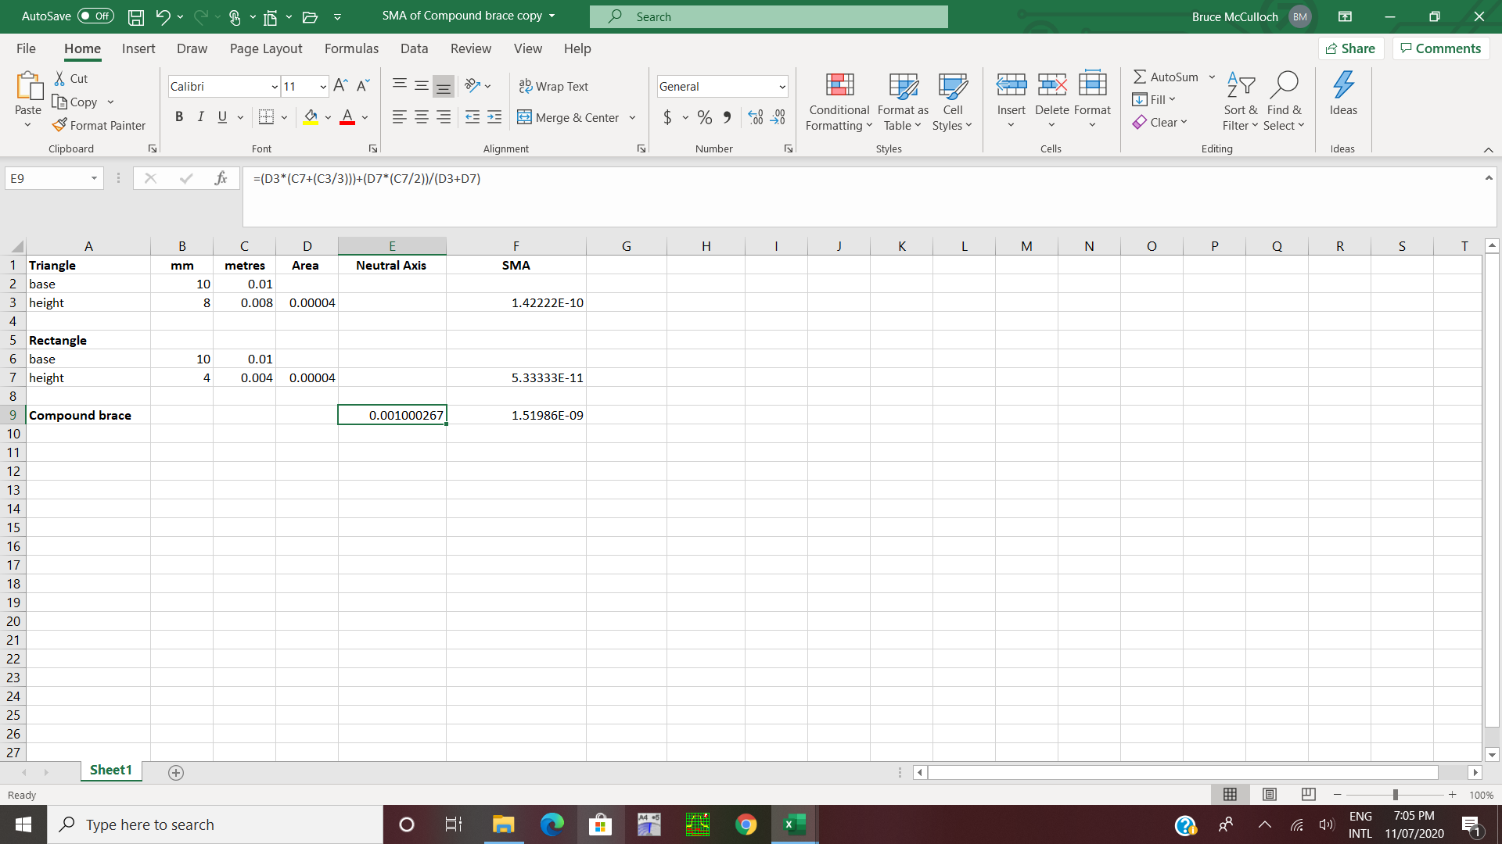
Task: Open Clear dropdown in Editing group
Action: pyautogui.click(x=1159, y=122)
